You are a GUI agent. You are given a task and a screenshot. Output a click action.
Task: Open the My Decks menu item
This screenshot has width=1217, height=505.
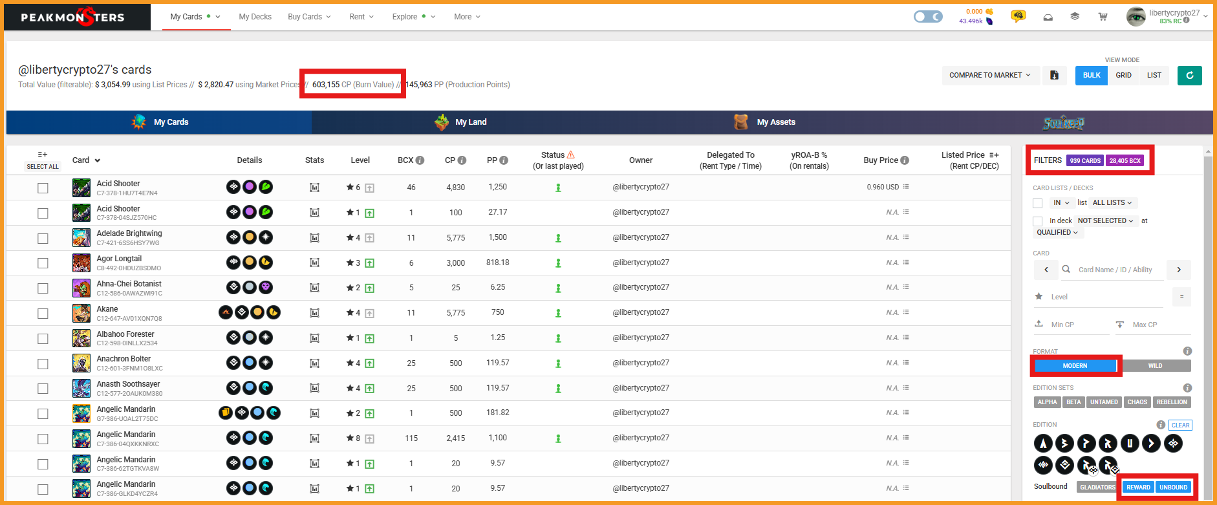pos(255,17)
